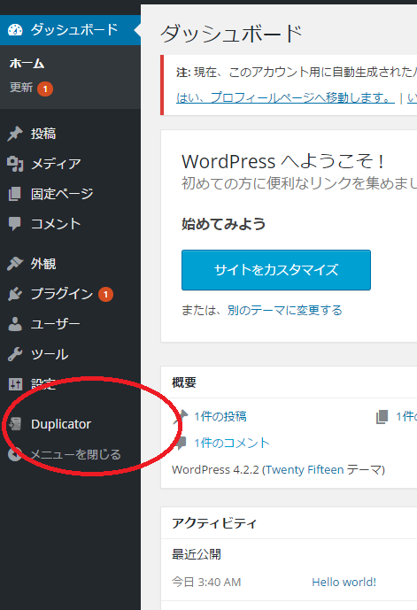This screenshot has height=610, width=417.
Task: Click the user silhouette icon beside ユーザー
Action: [x=15, y=324]
